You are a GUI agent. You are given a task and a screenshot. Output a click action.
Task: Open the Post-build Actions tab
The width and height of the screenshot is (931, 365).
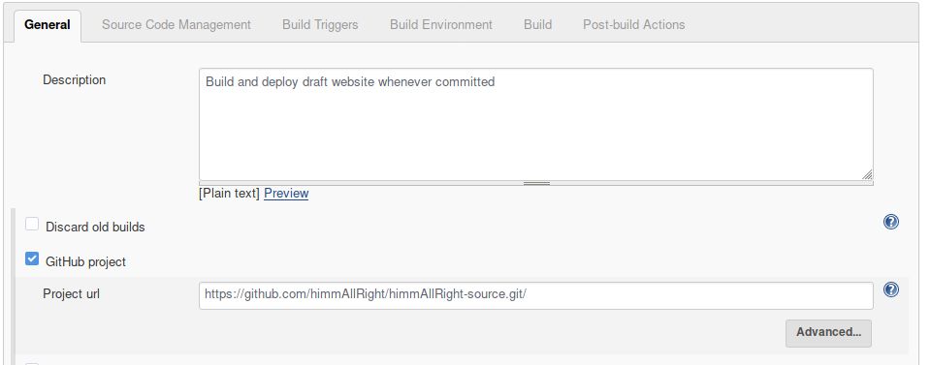click(634, 25)
